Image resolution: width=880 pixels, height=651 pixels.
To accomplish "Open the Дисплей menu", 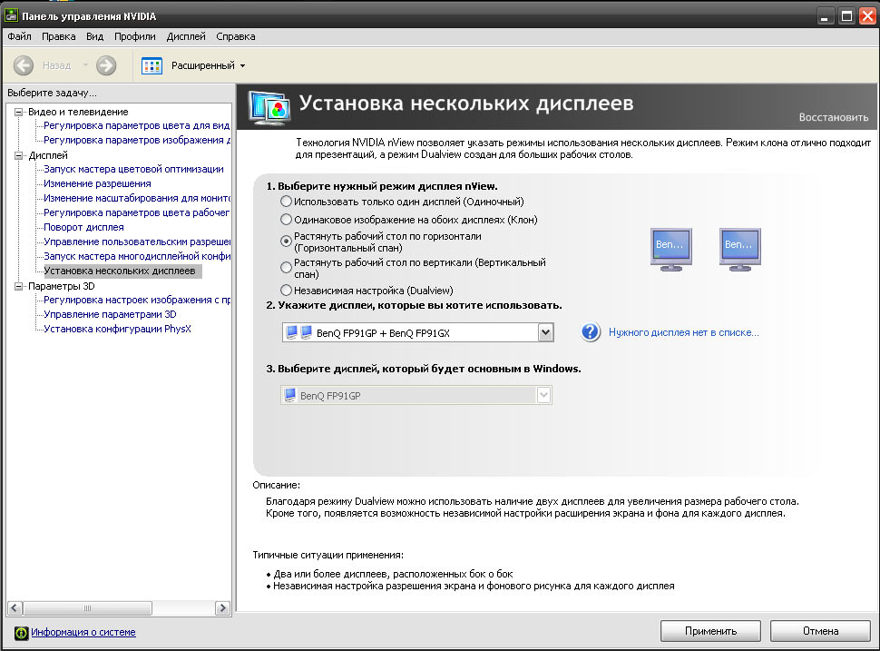I will click(x=186, y=36).
